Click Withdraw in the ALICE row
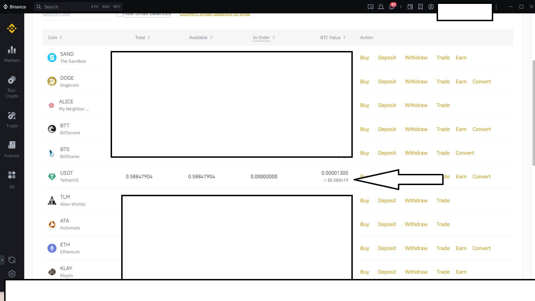The height and width of the screenshot is (301, 535). (x=416, y=105)
